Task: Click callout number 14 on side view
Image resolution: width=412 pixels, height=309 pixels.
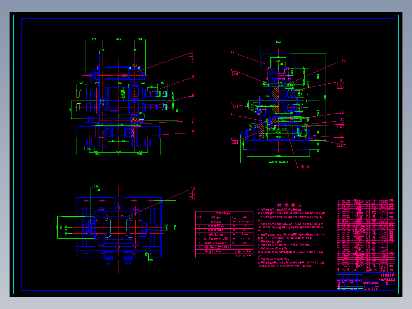Action: pos(232,53)
